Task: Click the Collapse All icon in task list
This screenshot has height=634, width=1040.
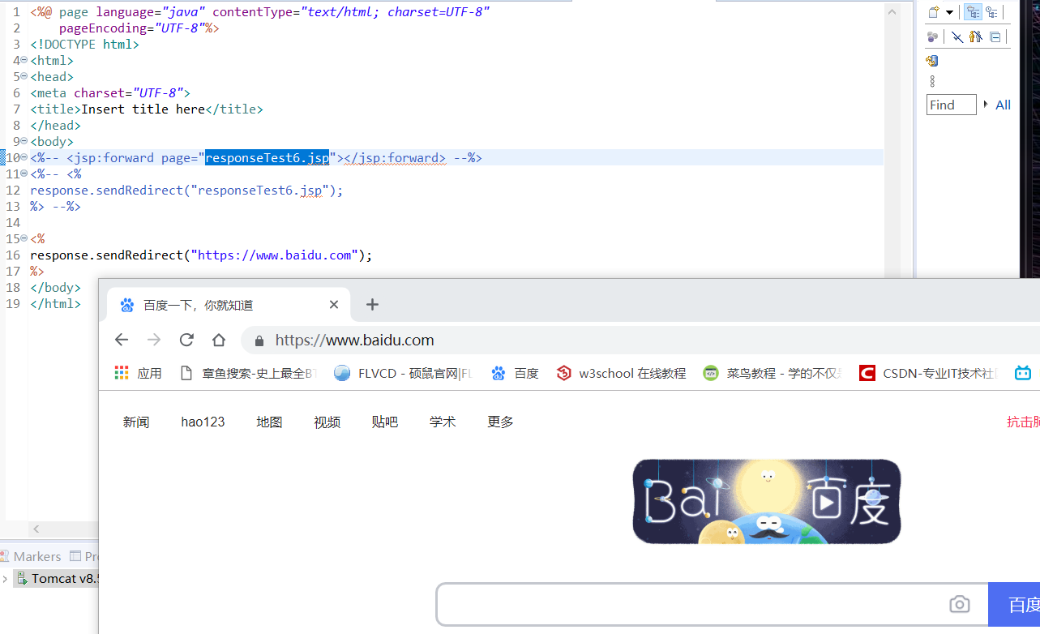Action: pyautogui.click(x=995, y=36)
